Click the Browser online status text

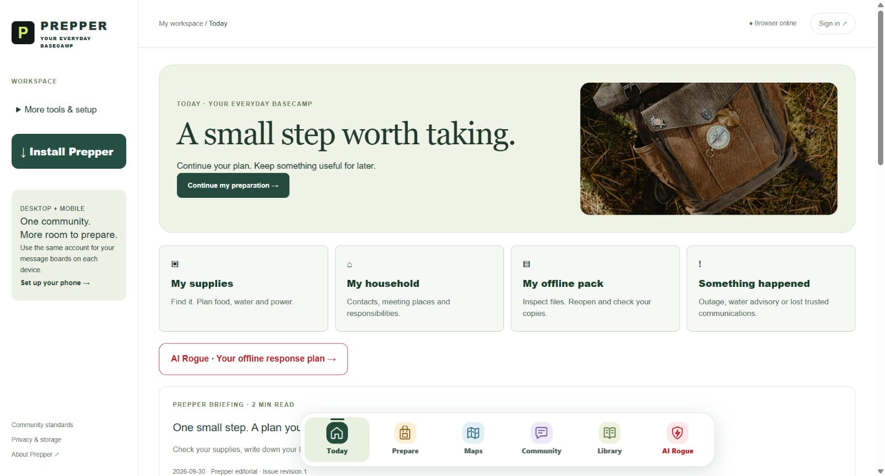point(773,23)
